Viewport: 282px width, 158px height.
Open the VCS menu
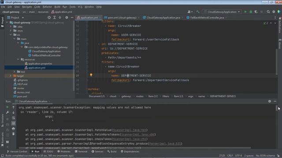[x=80, y=7]
